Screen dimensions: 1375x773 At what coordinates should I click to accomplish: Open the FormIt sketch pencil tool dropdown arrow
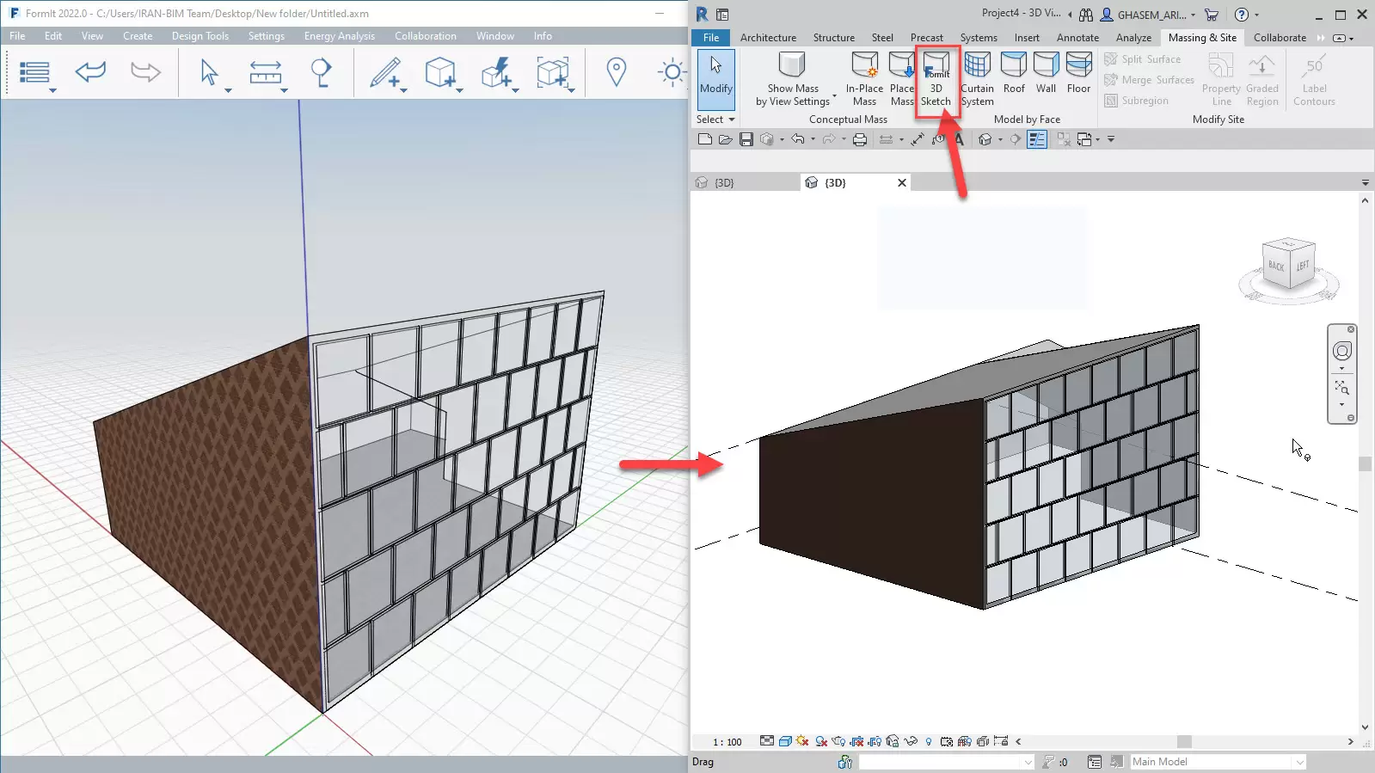pos(402,89)
